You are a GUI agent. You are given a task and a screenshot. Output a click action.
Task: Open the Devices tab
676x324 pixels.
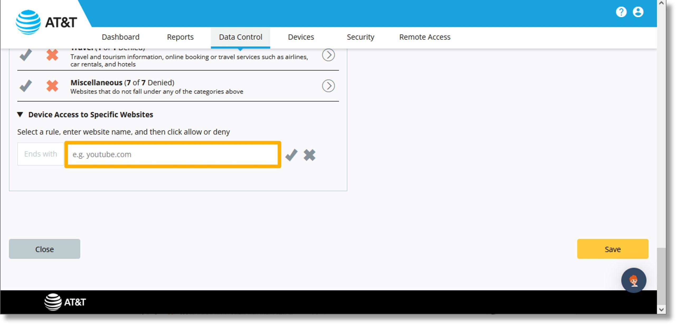pyautogui.click(x=301, y=37)
